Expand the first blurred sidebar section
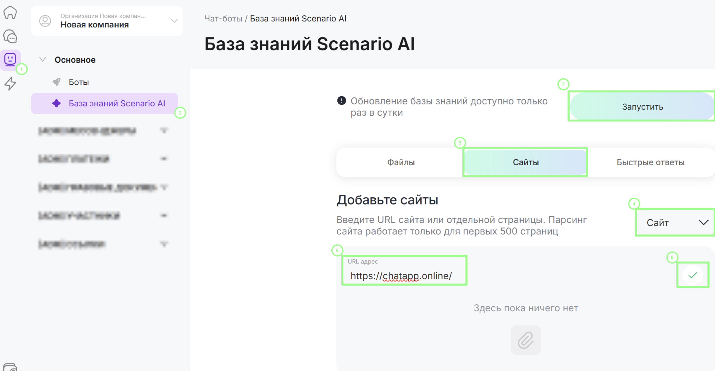The image size is (715, 371). pyautogui.click(x=164, y=130)
